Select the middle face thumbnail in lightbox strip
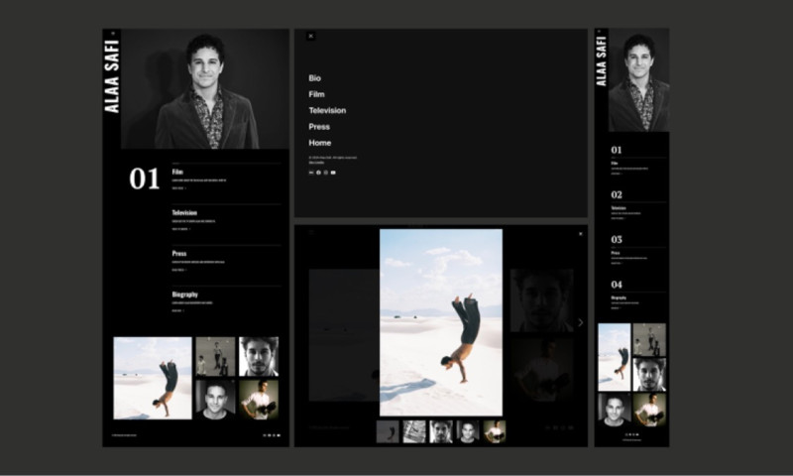Viewport: 793px width, 476px height. coord(441,431)
